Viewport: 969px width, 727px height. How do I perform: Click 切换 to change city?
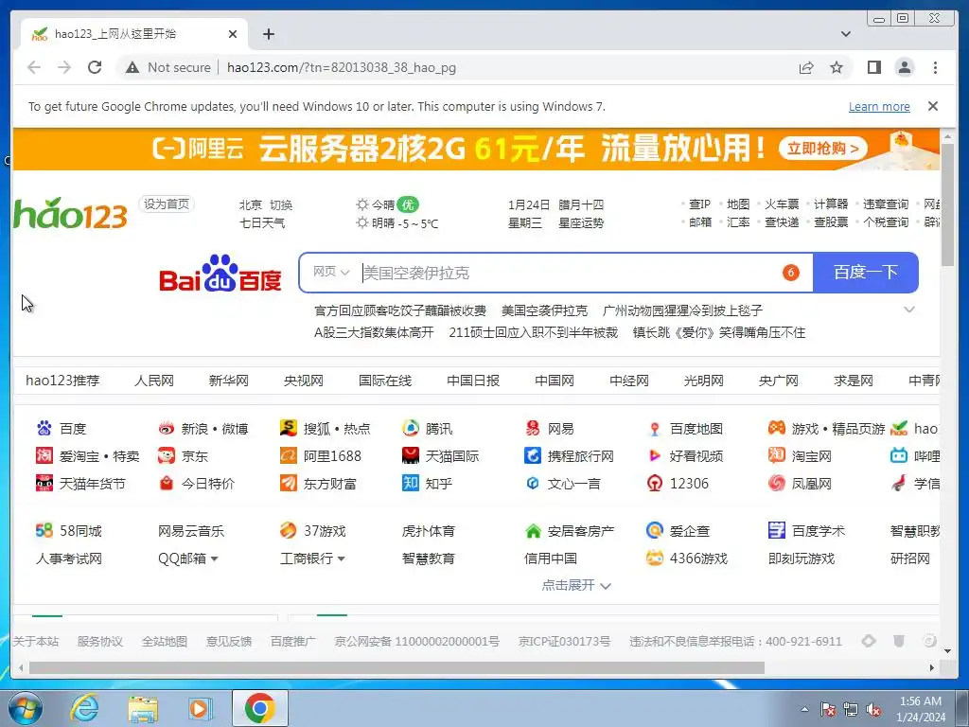coord(281,205)
